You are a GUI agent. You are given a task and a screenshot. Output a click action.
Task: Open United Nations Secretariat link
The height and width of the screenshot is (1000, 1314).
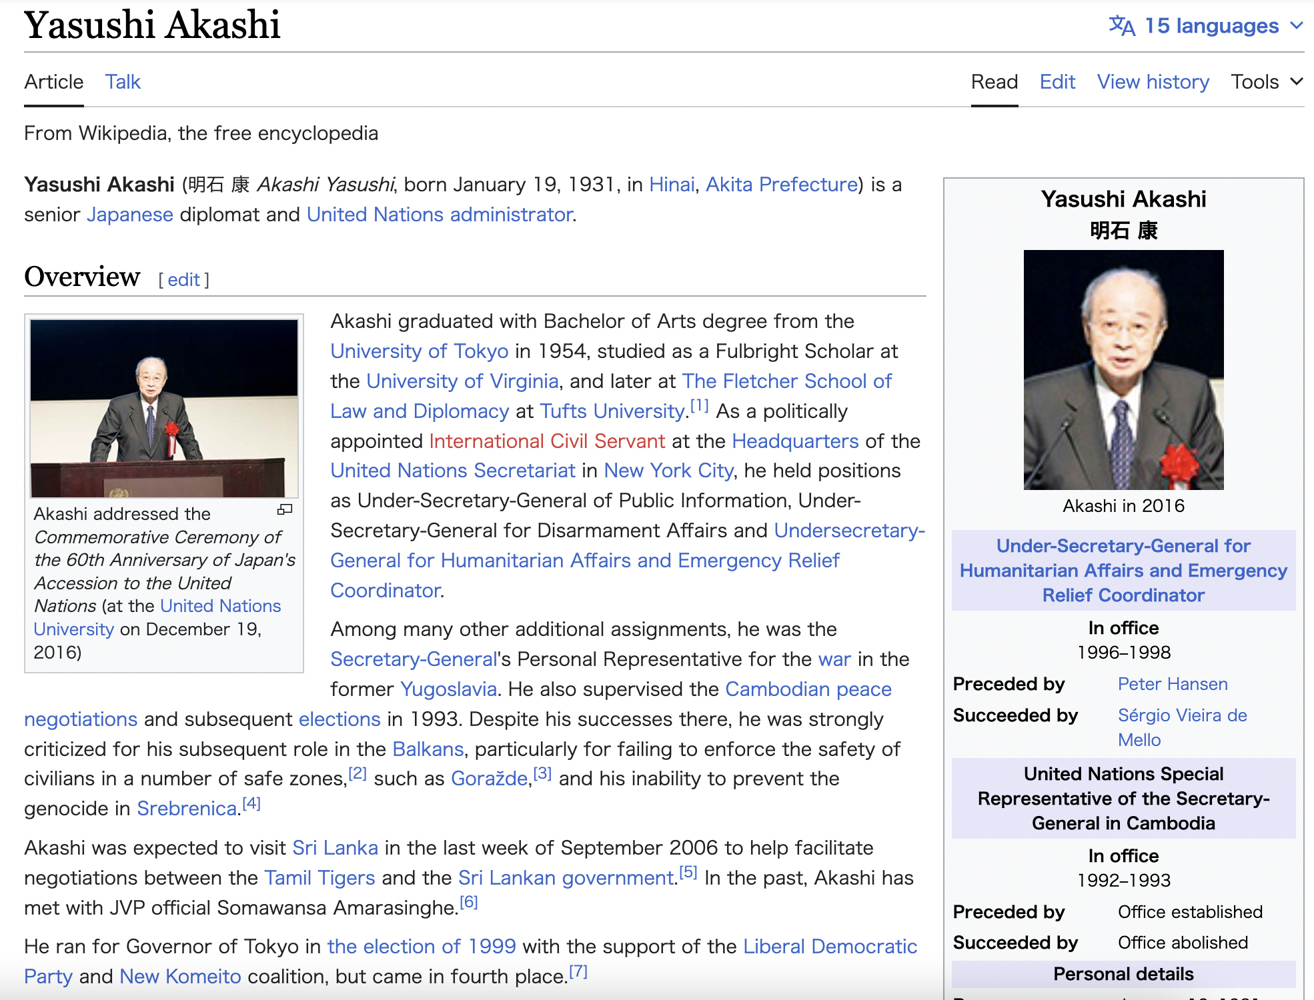453,471
